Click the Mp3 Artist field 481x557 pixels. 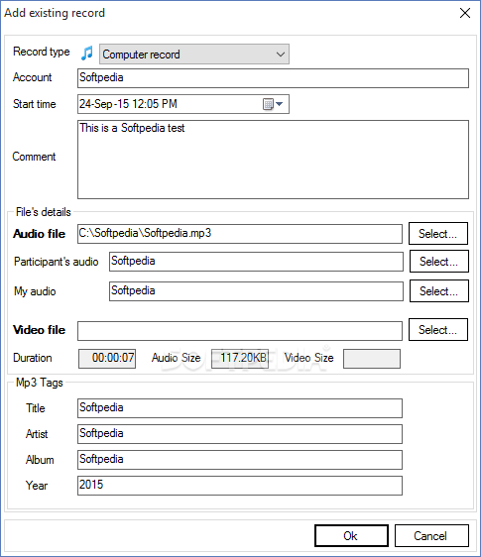point(240,434)
